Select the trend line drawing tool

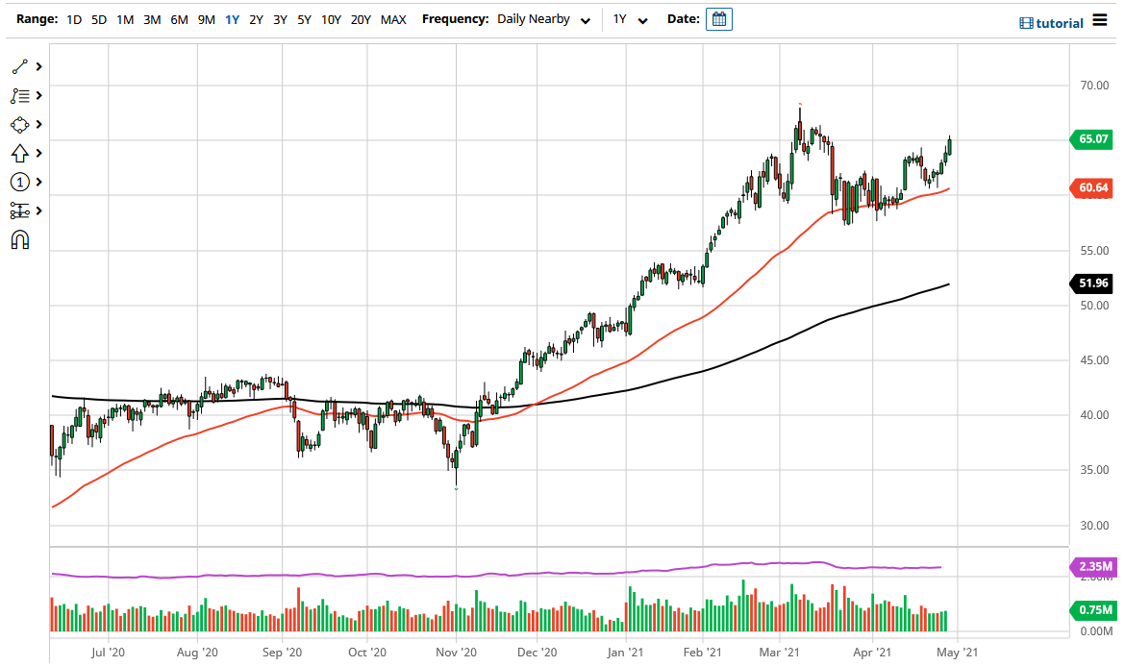point(19,66)
